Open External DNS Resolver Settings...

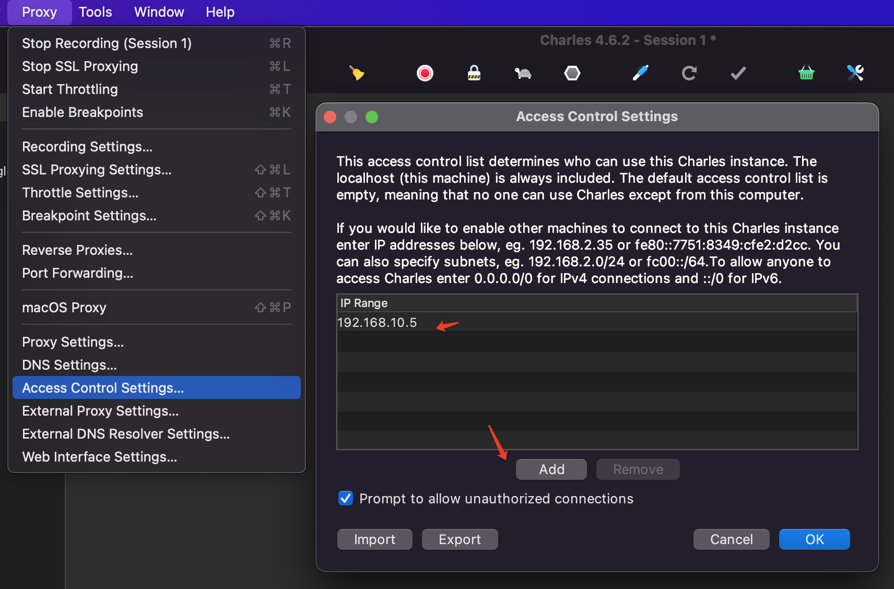click(157, 434)
